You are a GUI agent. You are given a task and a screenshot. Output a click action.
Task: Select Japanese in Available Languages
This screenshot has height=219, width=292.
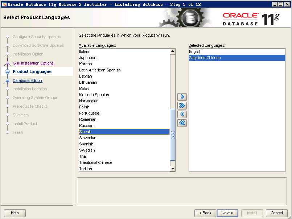124,58
